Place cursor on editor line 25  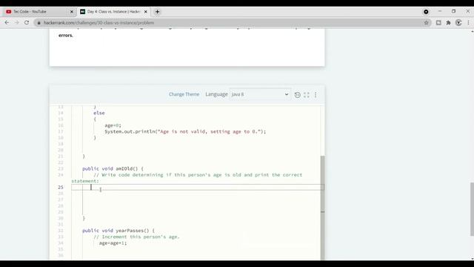tap(198, 187)
